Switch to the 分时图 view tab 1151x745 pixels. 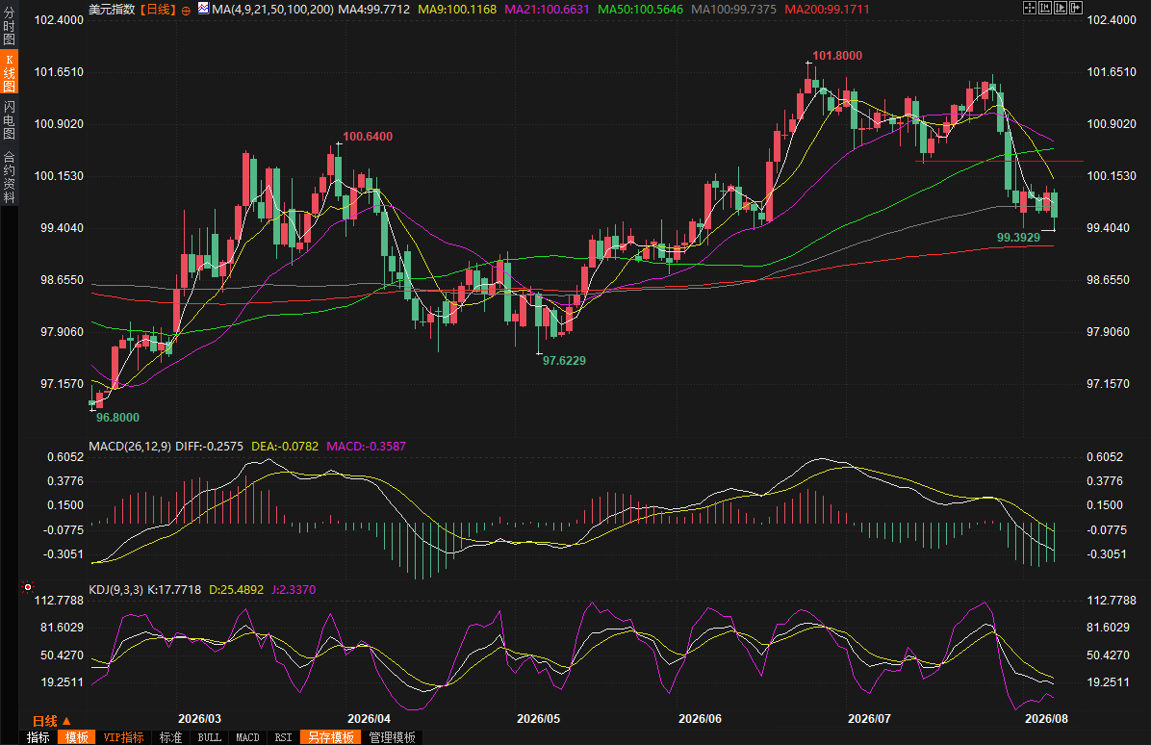[x=9, y=24]
